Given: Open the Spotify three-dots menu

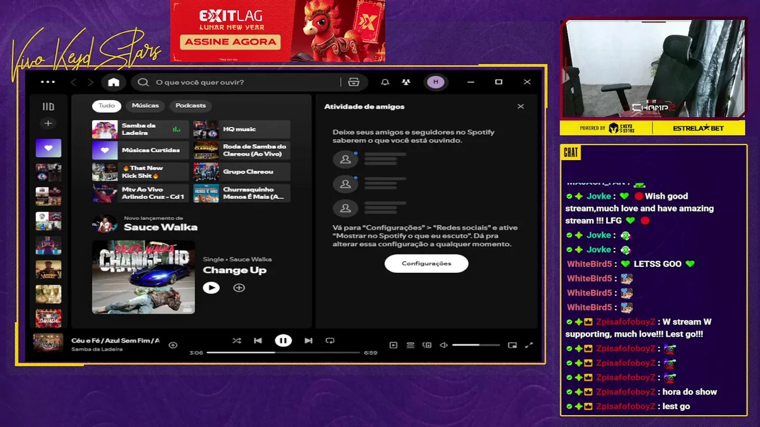Looking at the screenshot, I should [47, 82].
